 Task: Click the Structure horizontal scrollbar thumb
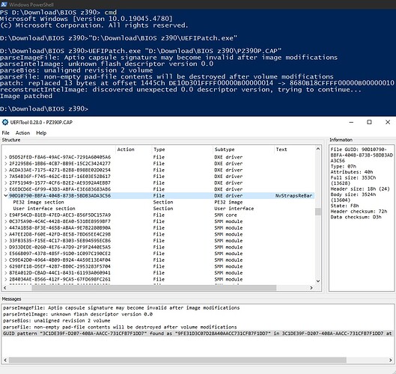click(x=154, y=288)
